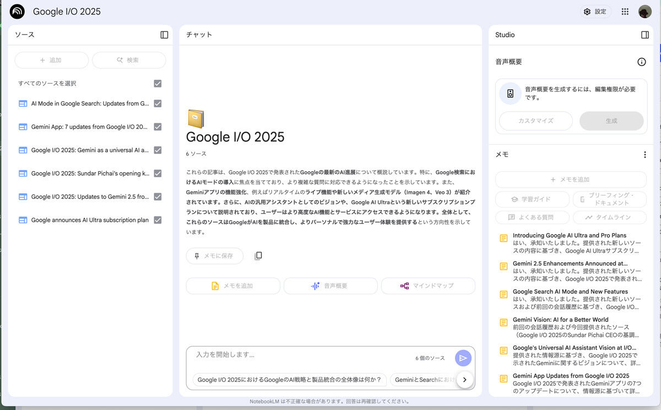Click source icon for Updates to Gemini 2.5
The image size is (661, 410).
pyautogui.click(x=23, y=196)
